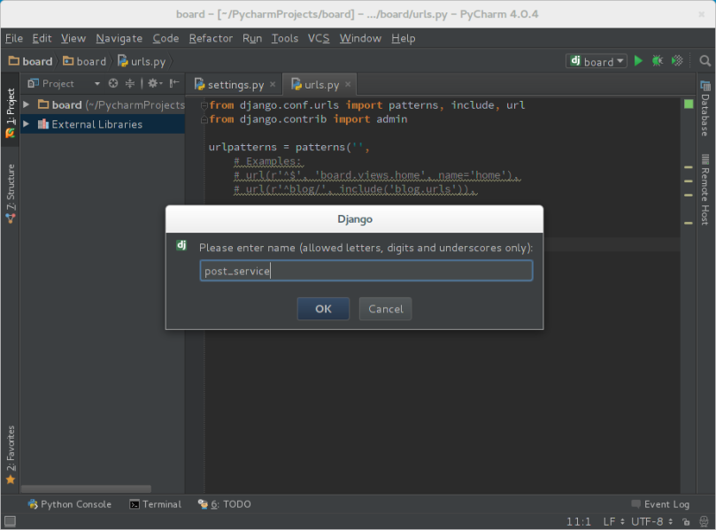716x530 pixels.
Task: Click the urlpatterns code line
Action: pyautogui.click(x=289, y=147)
